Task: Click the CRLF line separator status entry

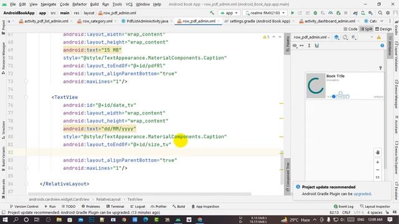Action: tap(346, 212)
